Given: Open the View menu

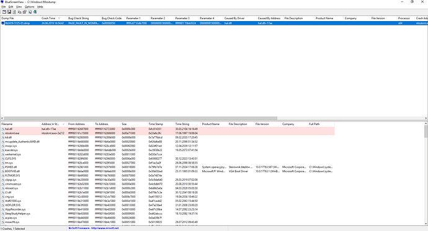Looking at the screenshot, I should pyautogui.click(x=19, y=7).
